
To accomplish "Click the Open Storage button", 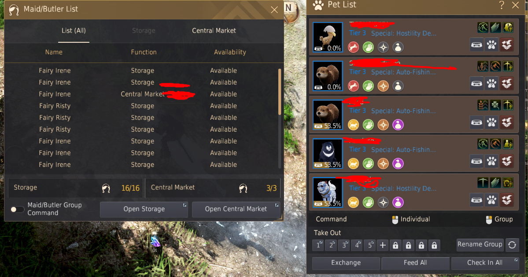I will (x=144, y=209).
